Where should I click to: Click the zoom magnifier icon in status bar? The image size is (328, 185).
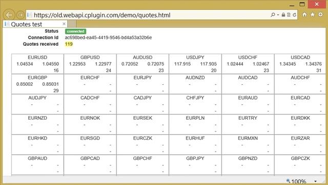288,181
